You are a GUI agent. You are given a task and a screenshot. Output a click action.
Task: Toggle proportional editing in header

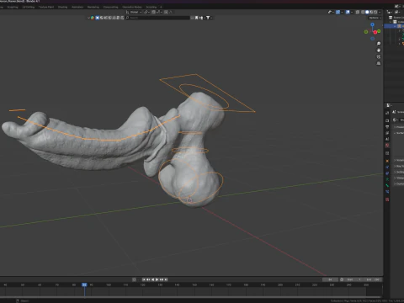click(x=166, y=12)
